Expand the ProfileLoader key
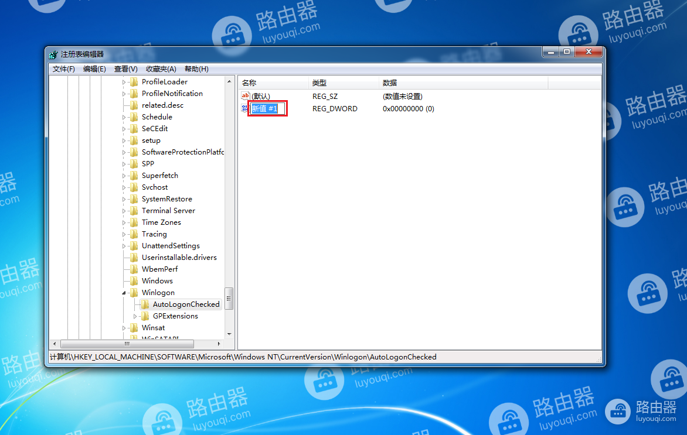 (x=124, y=83)
